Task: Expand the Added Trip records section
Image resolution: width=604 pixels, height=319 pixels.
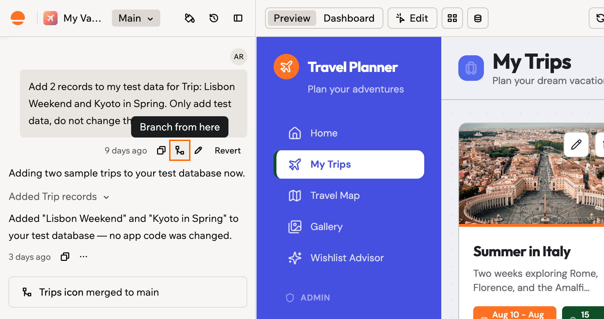Action: (59, 197)
